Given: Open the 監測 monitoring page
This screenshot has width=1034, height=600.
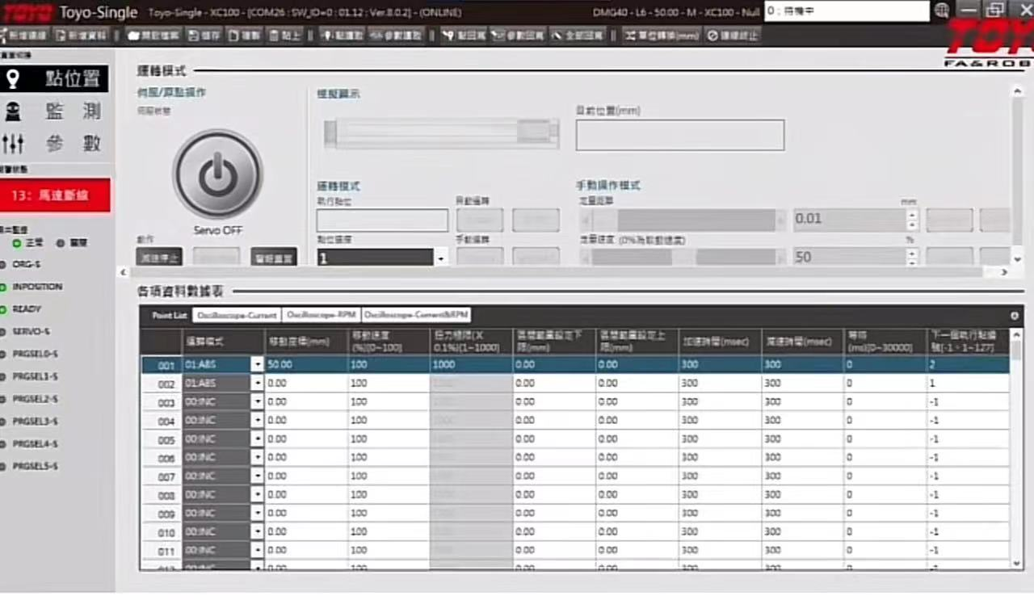Looking at the screenshot, I should coord(54,111).
